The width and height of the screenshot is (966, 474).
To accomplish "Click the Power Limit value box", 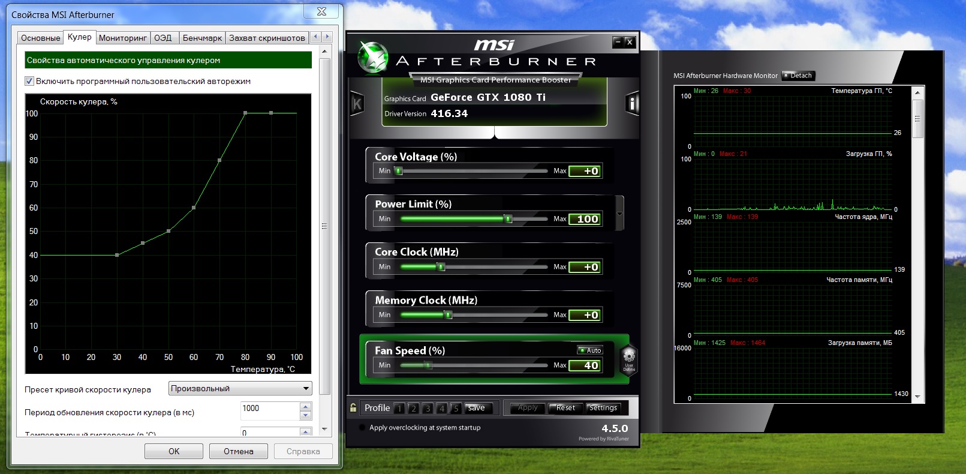I will coord(585,219).
